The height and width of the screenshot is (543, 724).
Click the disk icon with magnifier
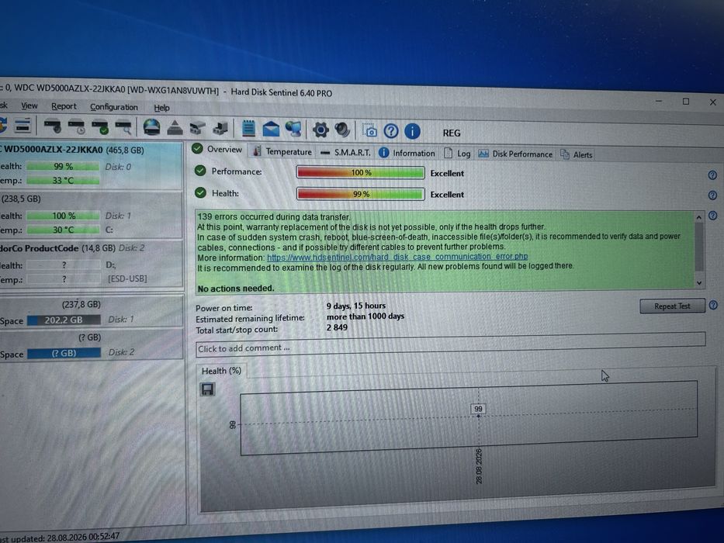pyautogui.click(x=123, y=127)
